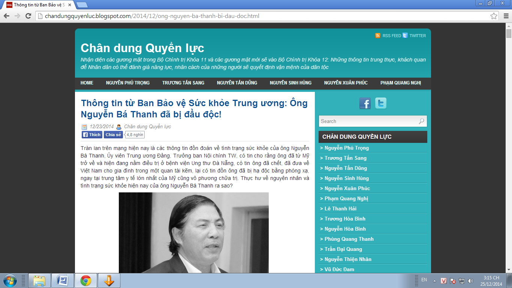Open TRƯƠNG TẤN SANG in navigation bar
Image resolution: width=512 pixels, height=288 pixels.
tap(183, 83)
